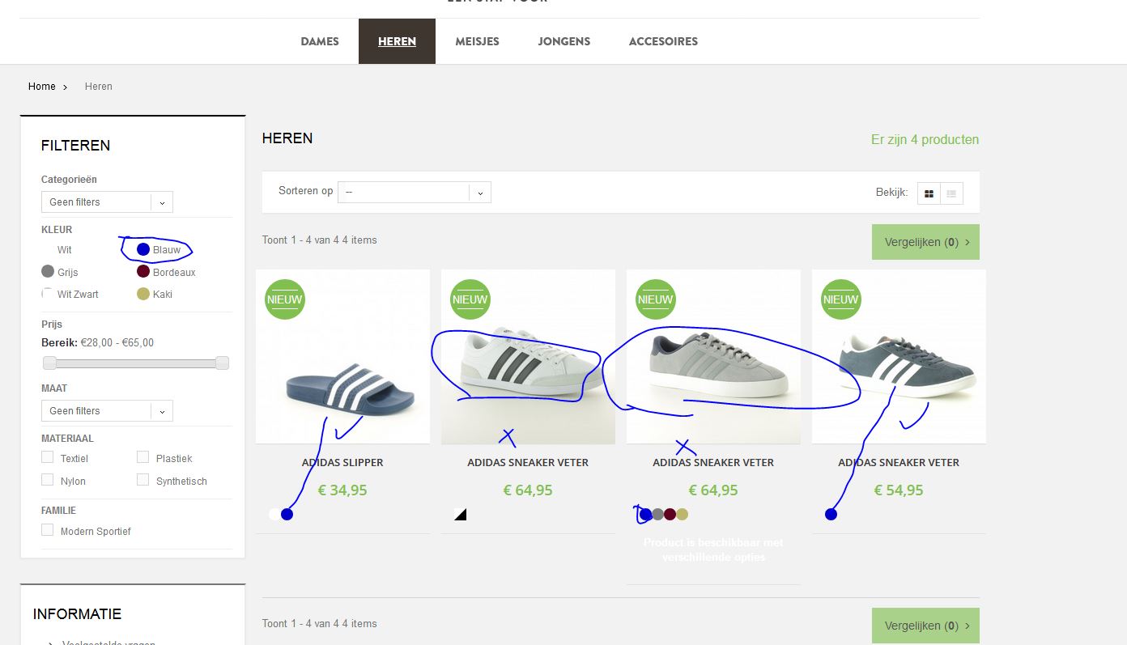Pick the white swatch under Adidas Slipper
Screen dimensions: 1127x645
(x=274, y=514)
